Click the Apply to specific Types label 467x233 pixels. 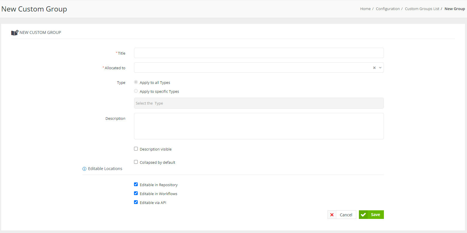[159, 91]
